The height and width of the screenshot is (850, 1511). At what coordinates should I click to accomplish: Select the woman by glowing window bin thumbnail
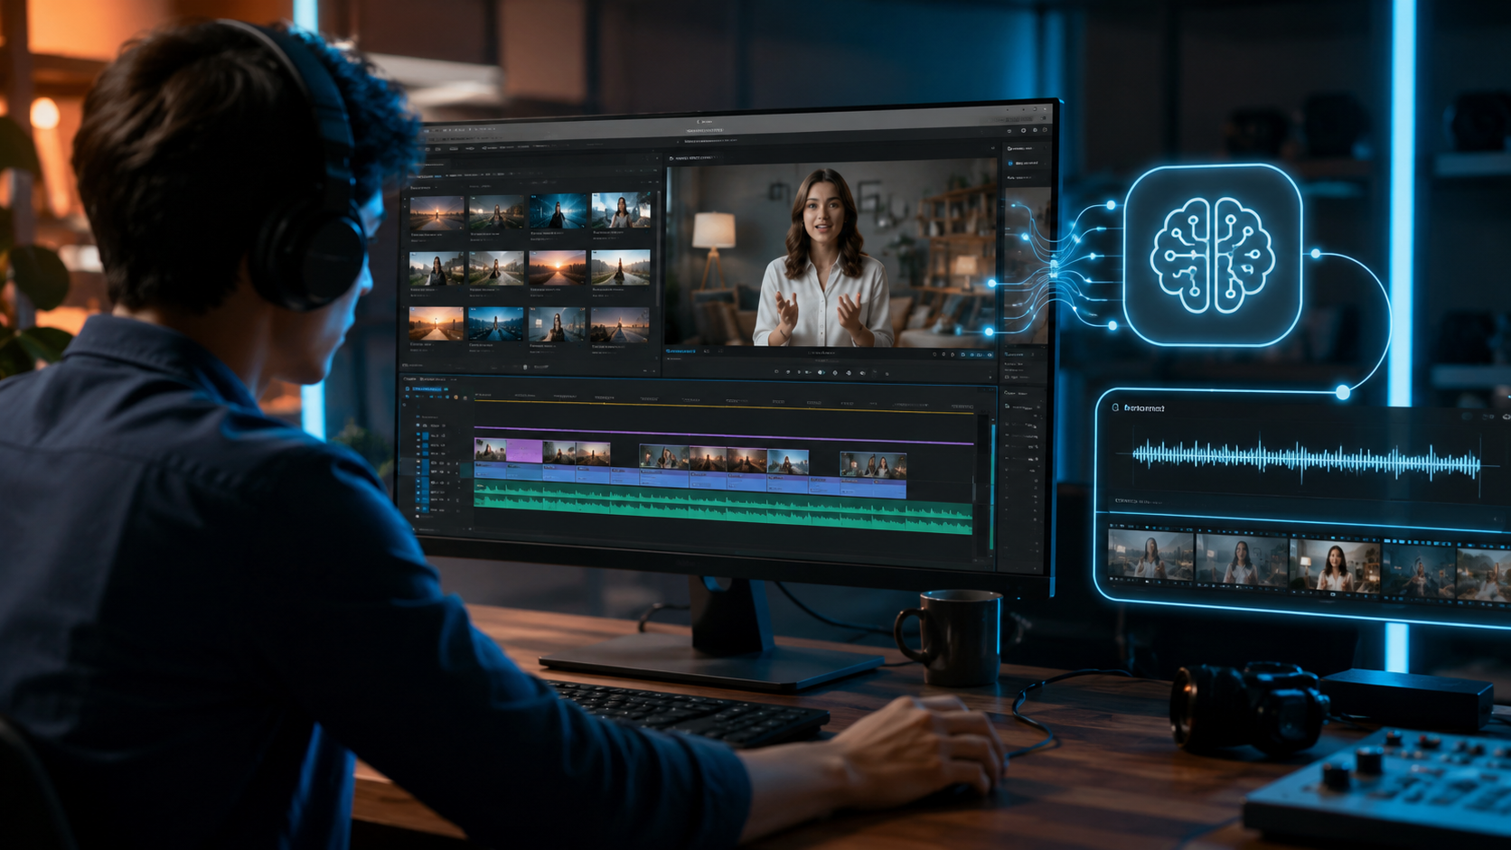(x=557, y=324)
